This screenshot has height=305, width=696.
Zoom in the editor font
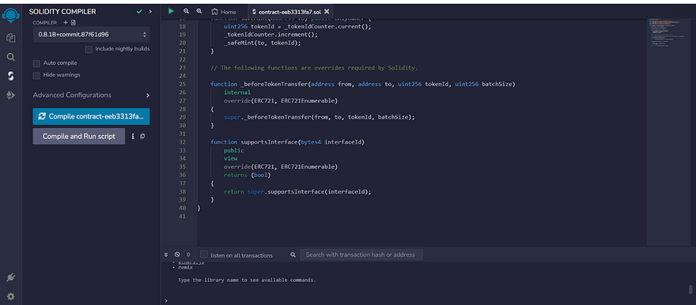point(199,11)
